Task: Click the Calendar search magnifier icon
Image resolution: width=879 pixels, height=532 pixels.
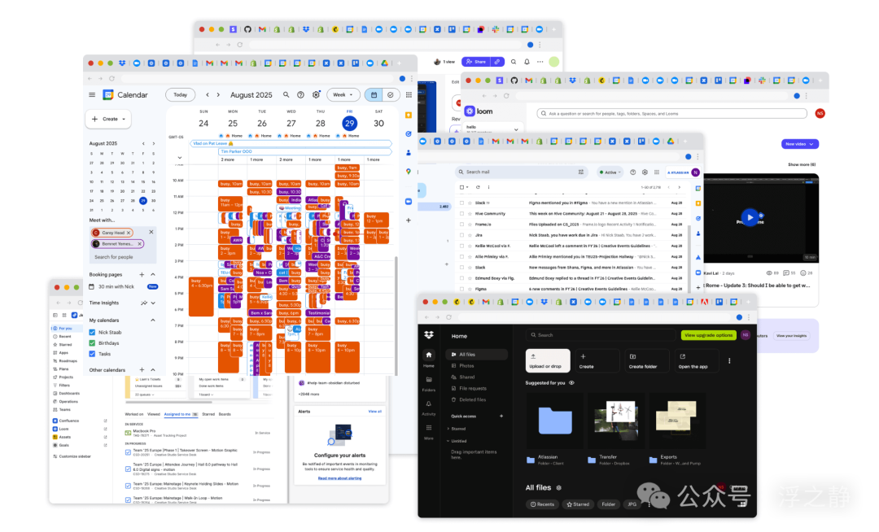Action: pyautogui.click(x=286, y=95)
